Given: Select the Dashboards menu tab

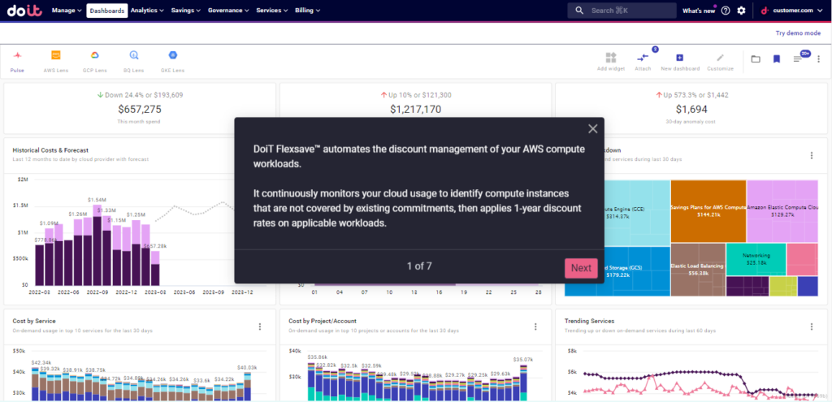Looking at the screenshot, I should (x=107, y=11).
